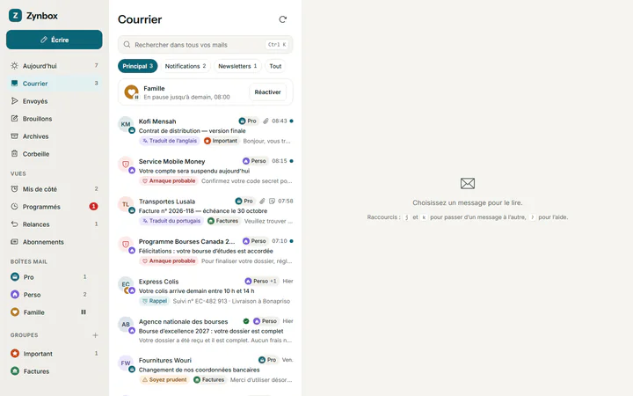Toggle the Famille pause indicator in sidebar
The image size is (633, 396).
[84, 312]
